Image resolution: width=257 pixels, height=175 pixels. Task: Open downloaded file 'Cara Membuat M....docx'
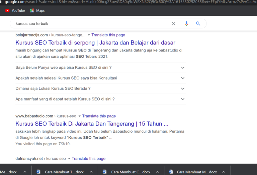click(x=197, y=172)
